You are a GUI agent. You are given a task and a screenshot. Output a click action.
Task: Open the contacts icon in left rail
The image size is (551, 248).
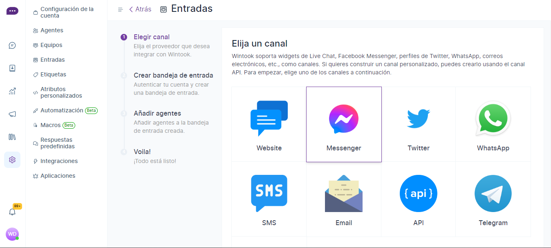[x=12, y=68]
